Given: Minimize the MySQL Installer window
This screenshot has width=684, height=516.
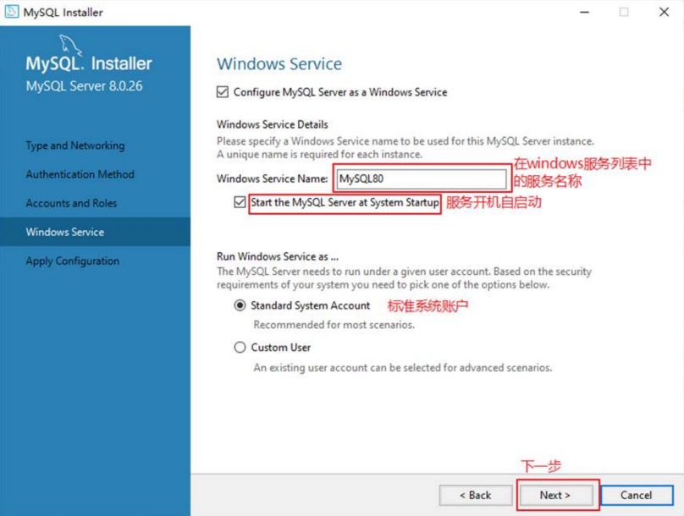Looking at the screenshot, I should 585,12.
